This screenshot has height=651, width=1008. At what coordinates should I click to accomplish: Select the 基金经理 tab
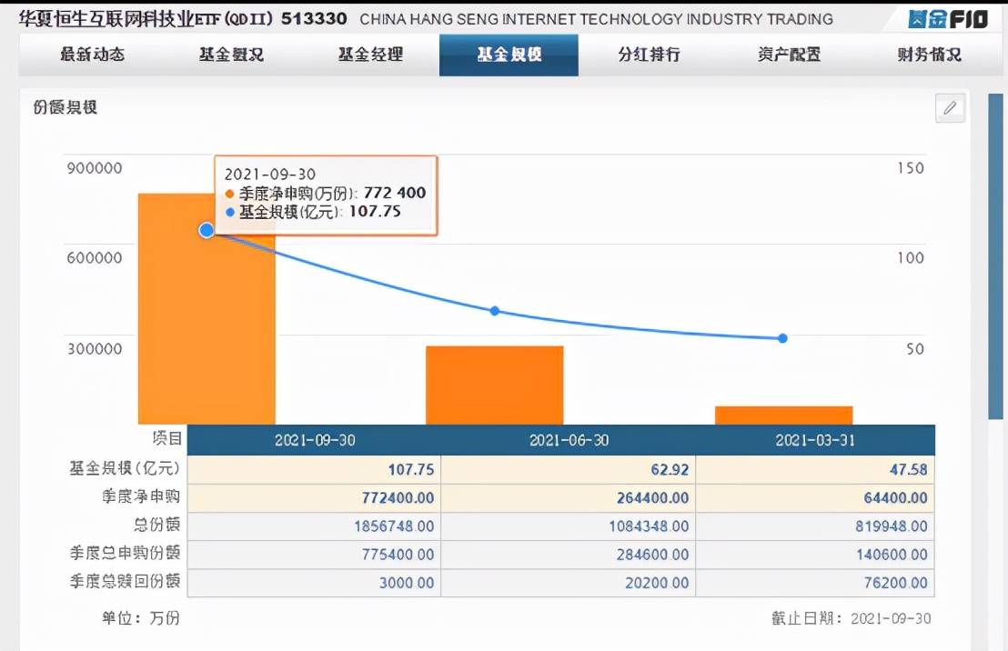[x=370, y=55]
